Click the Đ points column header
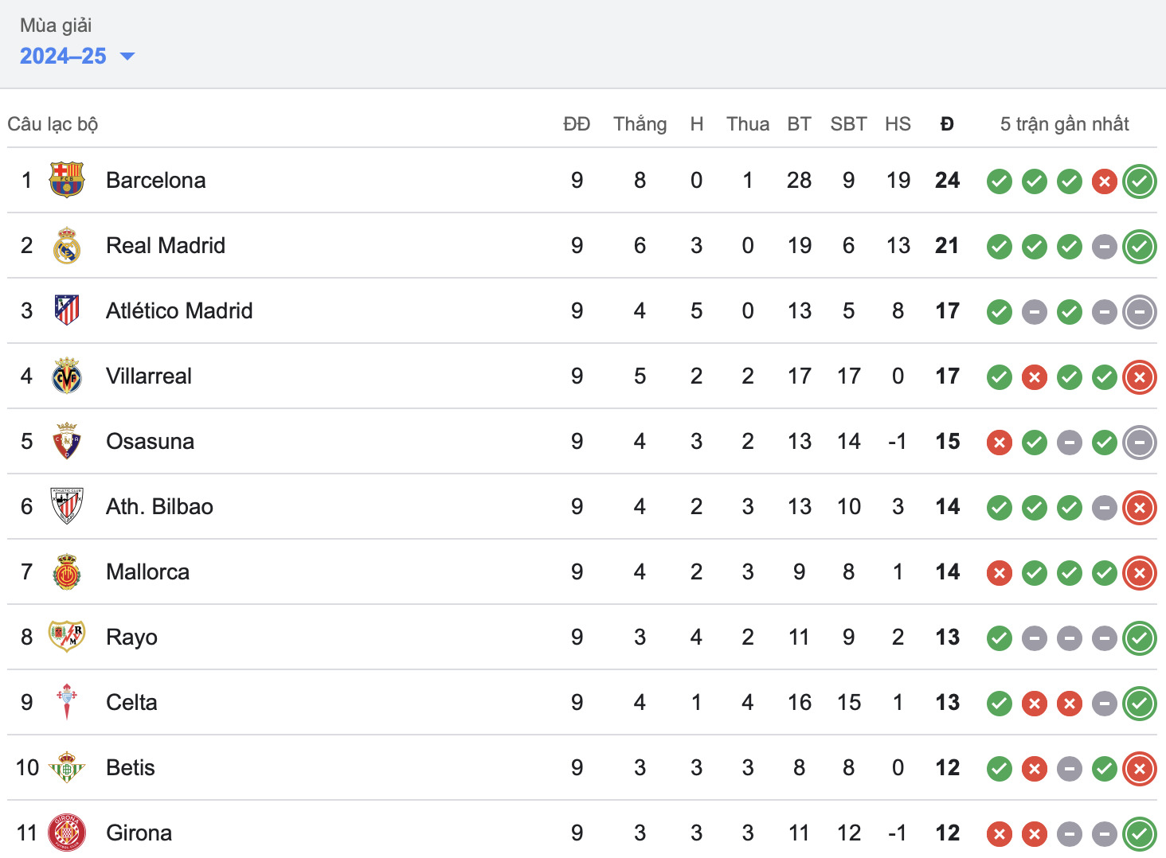The width and height of the screenshot is (1166, 858). click(x=947, y=124)
